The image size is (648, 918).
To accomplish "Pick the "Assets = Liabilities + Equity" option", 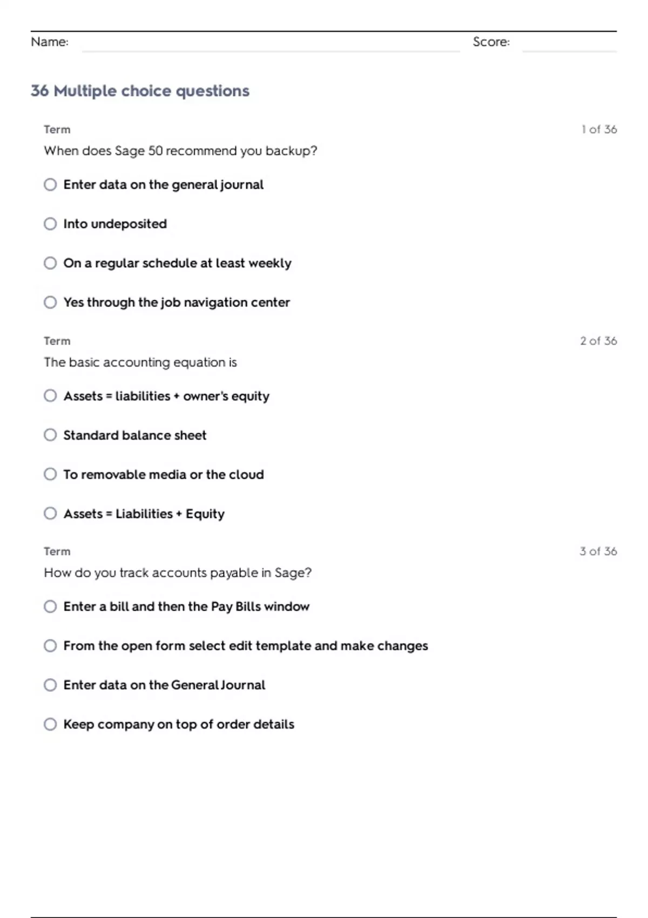I will pyautogui.click(x=50, y=514).
